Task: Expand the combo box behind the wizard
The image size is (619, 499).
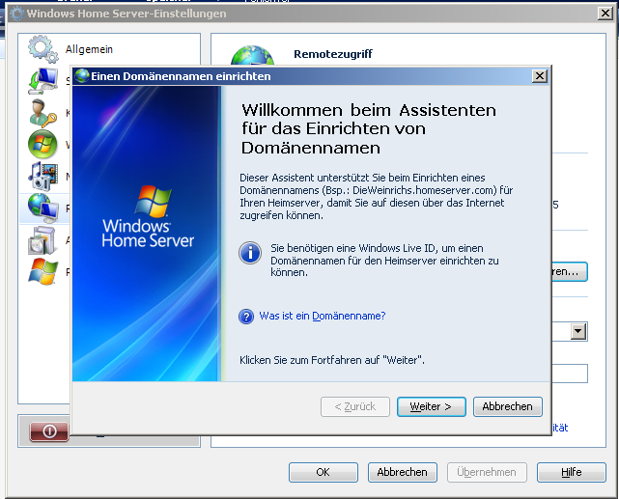Action: coord(578,332)
